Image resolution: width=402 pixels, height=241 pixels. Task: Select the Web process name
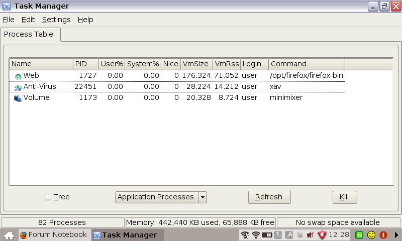tap(31, 75)
